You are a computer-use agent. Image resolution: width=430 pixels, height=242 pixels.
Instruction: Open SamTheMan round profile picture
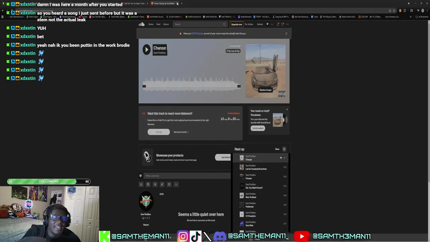click(x=146, y=201)
